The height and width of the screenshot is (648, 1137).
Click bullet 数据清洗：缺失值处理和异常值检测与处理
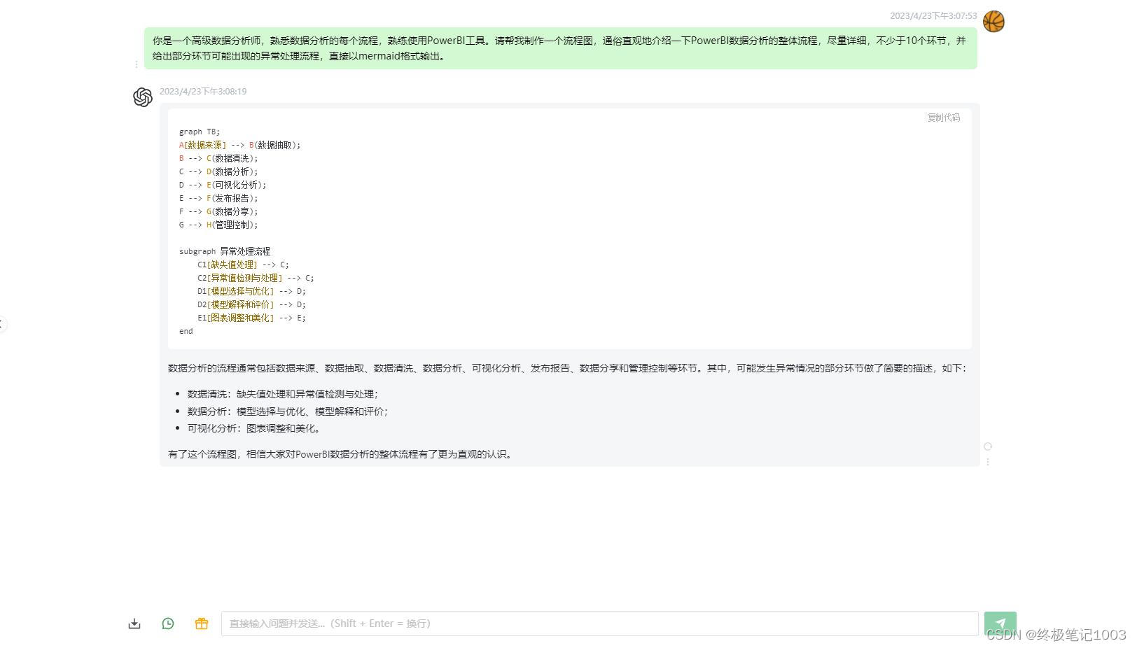[x=283, y=394]
